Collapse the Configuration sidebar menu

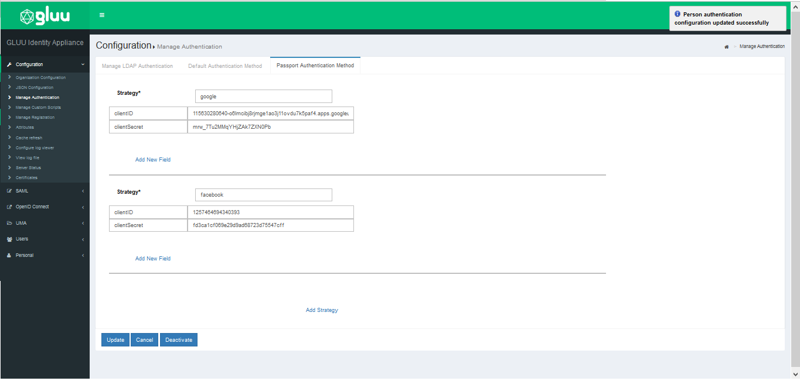click(83, 64)
